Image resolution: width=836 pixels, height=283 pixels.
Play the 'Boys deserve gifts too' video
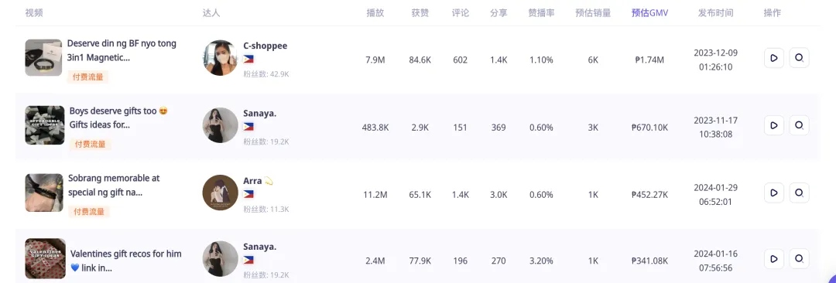click(x=773, y=126)
